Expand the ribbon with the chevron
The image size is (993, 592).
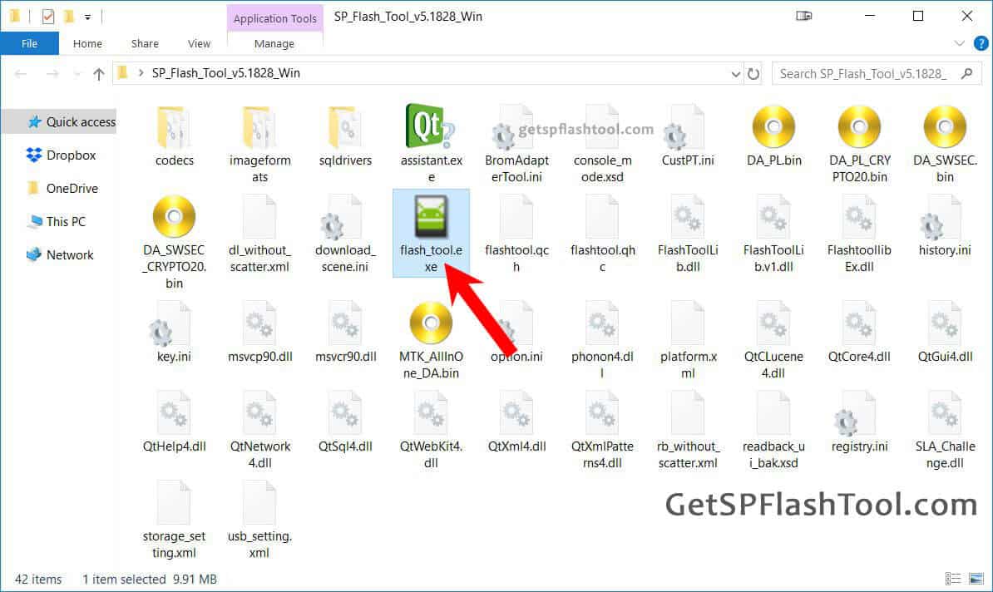960,43
